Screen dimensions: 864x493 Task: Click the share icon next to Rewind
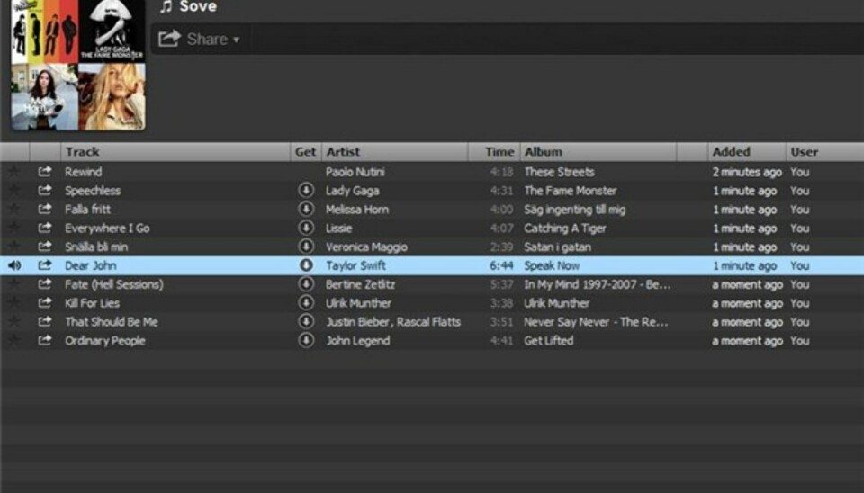(x=44, y=171)
